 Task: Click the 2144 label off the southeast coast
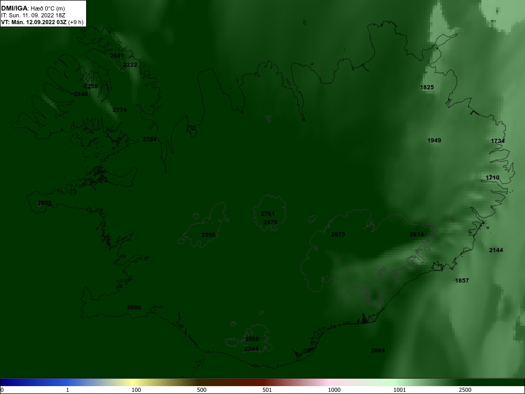coord(496,250)
